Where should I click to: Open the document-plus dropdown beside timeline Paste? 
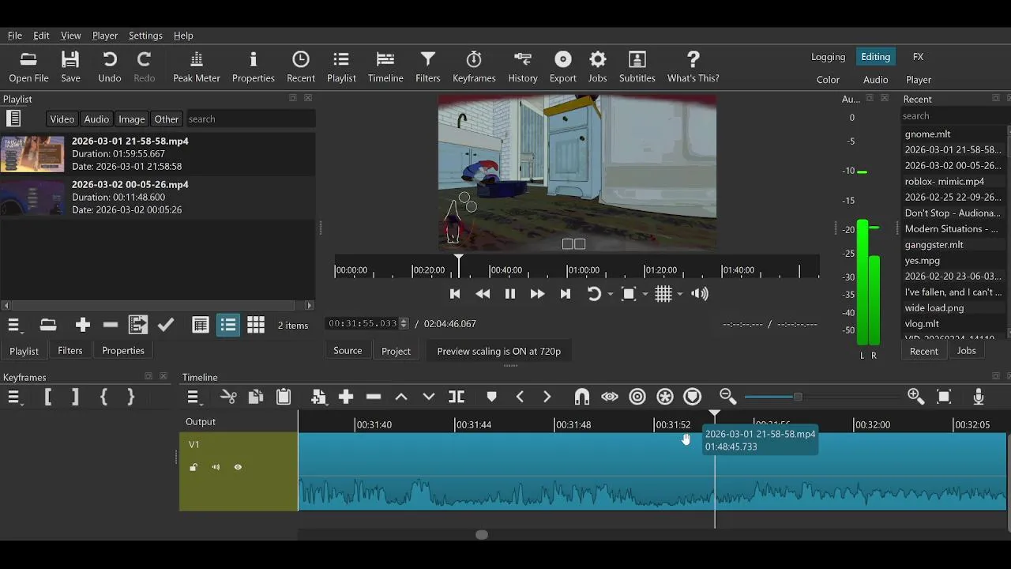(x=318, y=397)
